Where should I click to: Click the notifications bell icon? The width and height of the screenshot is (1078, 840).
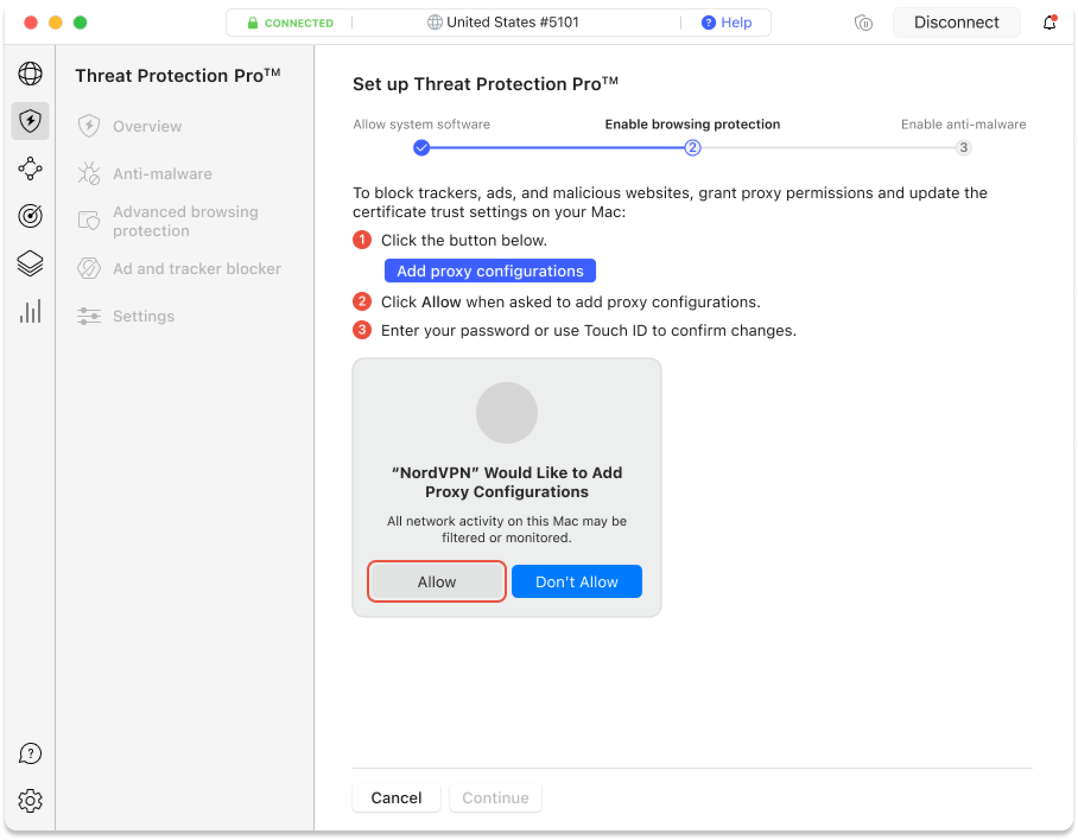click(x=1050, y=23)
